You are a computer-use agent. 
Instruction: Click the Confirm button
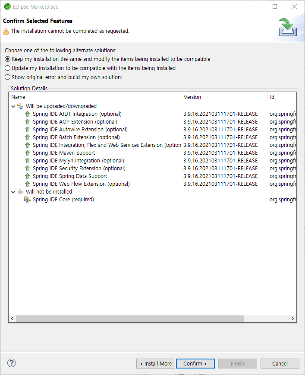click(x=195, y=363)
